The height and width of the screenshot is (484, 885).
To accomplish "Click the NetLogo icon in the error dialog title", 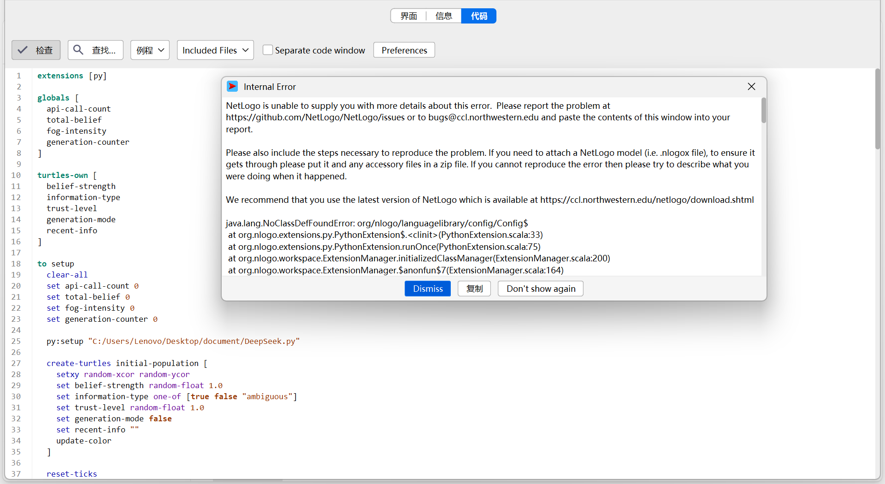I will 232,87.
